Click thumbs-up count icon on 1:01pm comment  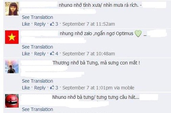coord(52,87)
